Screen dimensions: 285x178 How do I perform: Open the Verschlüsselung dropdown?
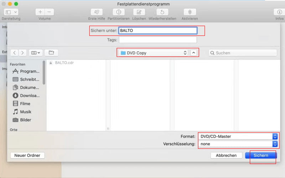(x=238, y=144)
